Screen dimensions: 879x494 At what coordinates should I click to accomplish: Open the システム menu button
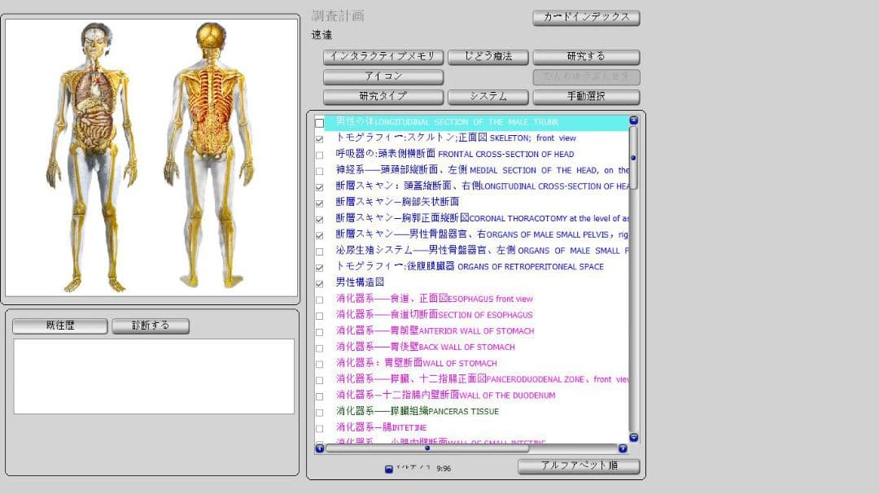(x=488, y=96)
